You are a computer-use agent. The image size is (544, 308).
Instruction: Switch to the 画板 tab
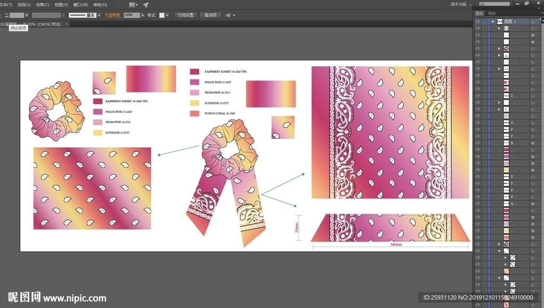pos(491,13)
